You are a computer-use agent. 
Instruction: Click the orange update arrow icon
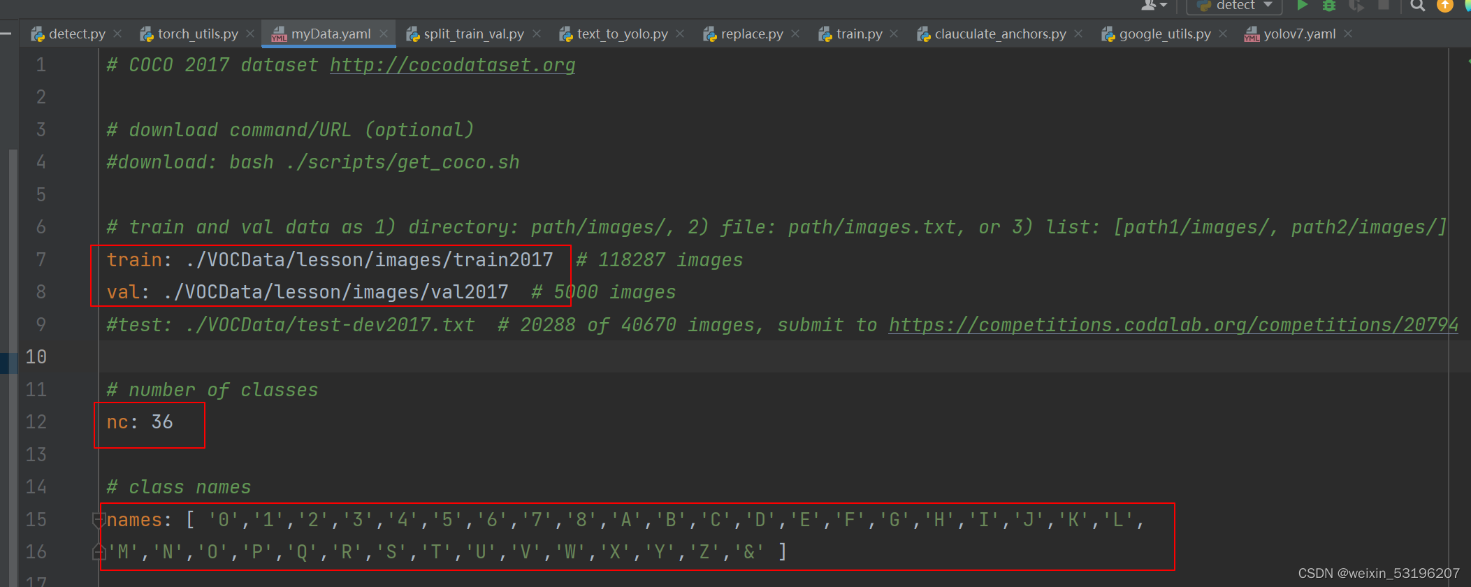1444,6
